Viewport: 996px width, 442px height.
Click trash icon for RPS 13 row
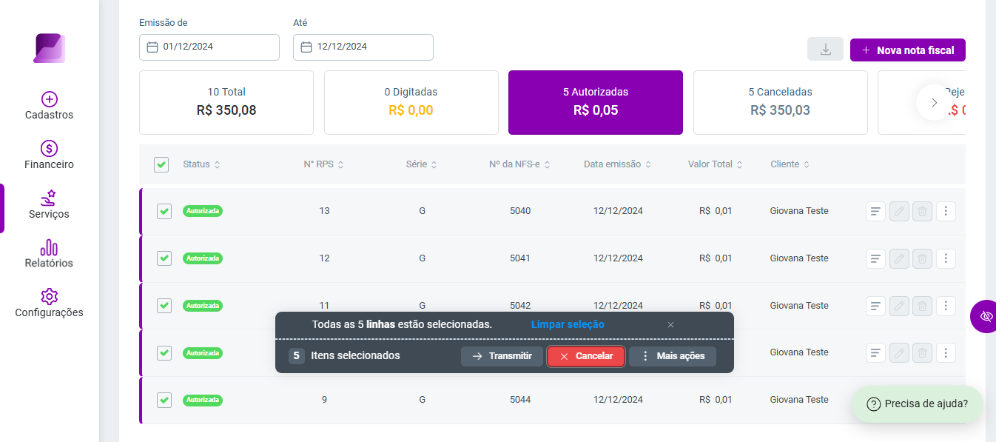point(922,212)
